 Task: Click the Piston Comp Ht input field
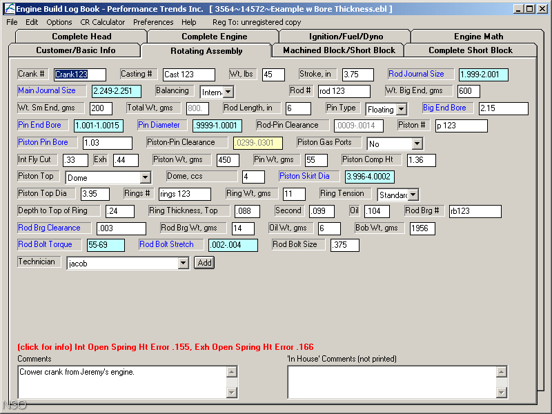click(422, 160)
